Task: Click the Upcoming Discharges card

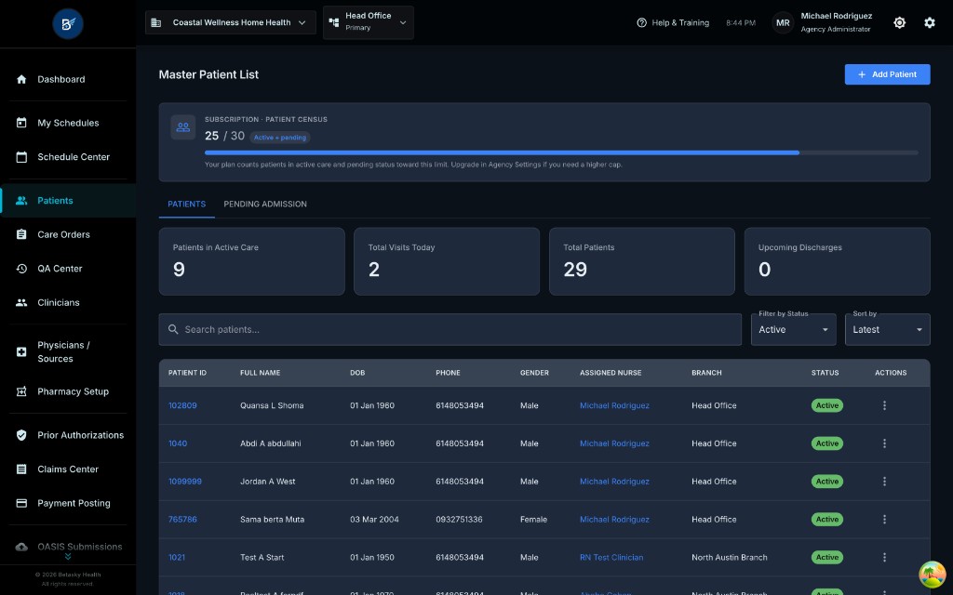Action: pyautogui.click(x=837, y=261)
